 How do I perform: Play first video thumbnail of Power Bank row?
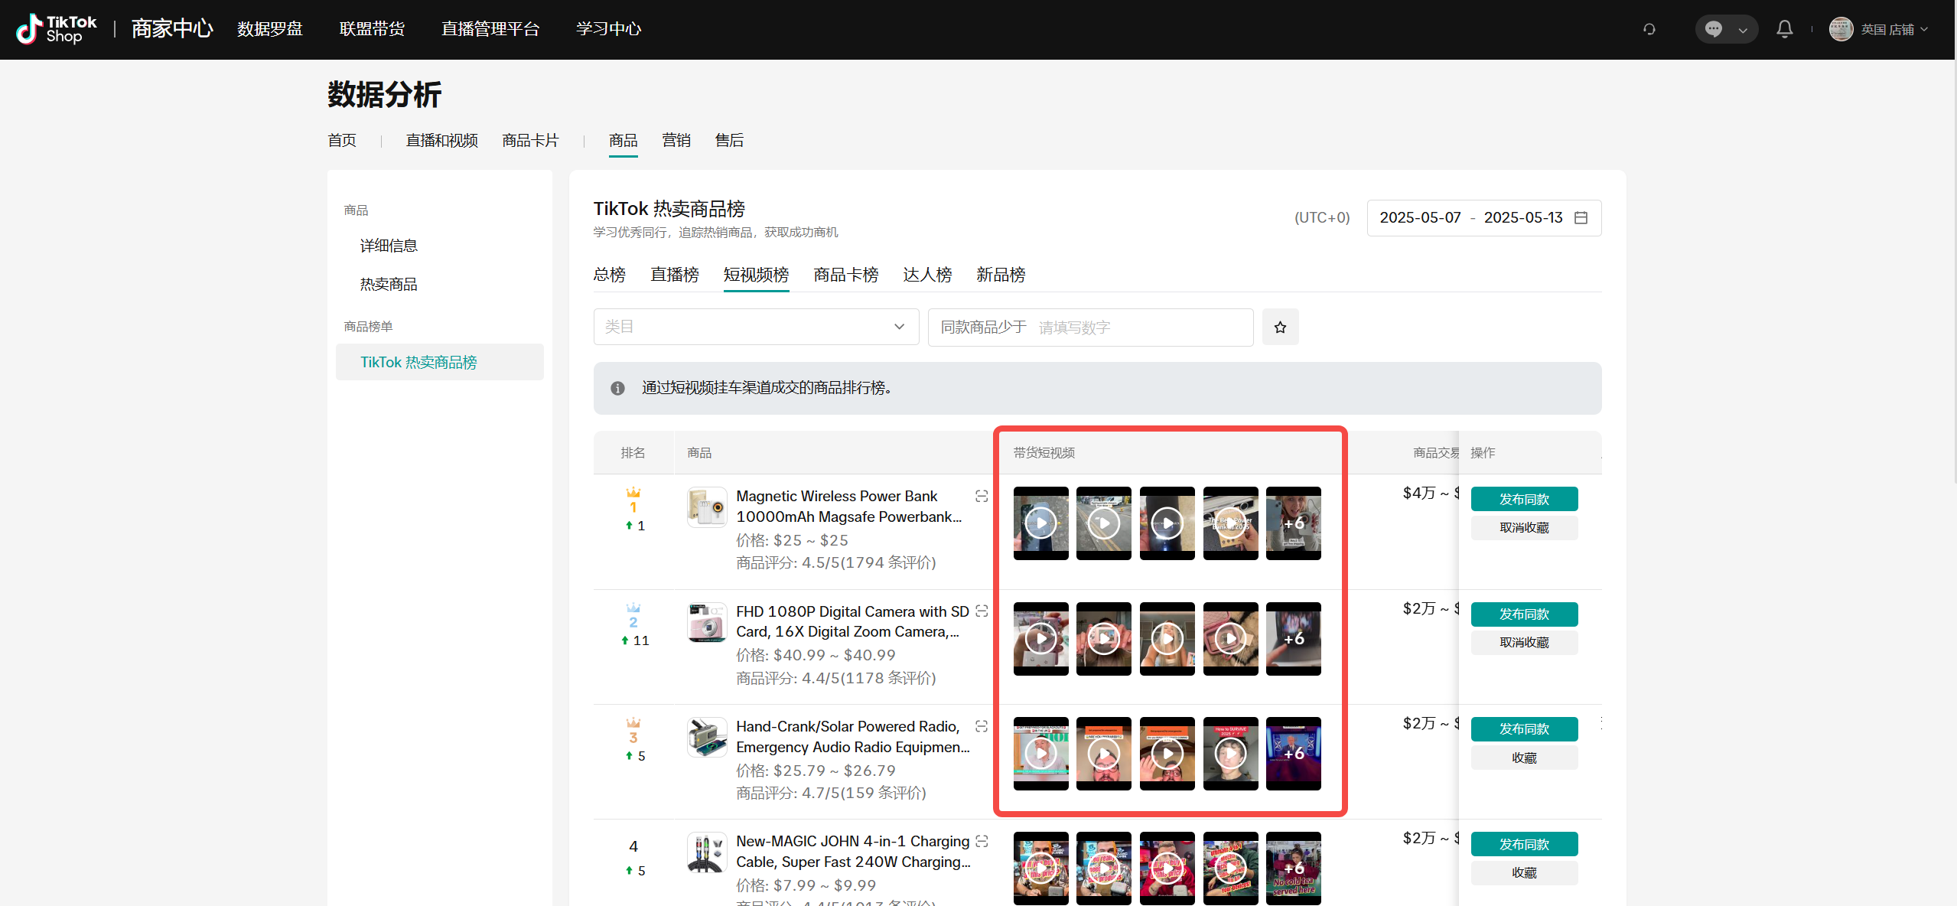(x=1040, y=523)
